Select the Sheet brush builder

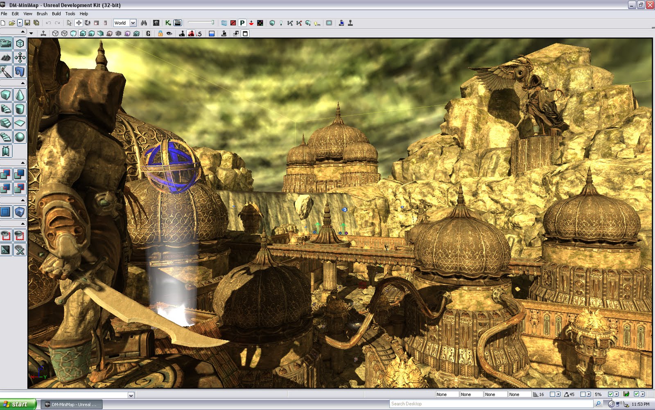(20, 123)
